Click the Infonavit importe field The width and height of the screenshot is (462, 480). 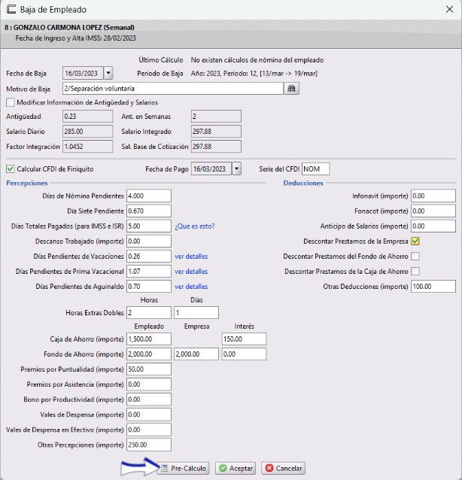pyautogui.click(x=433, y=196)
